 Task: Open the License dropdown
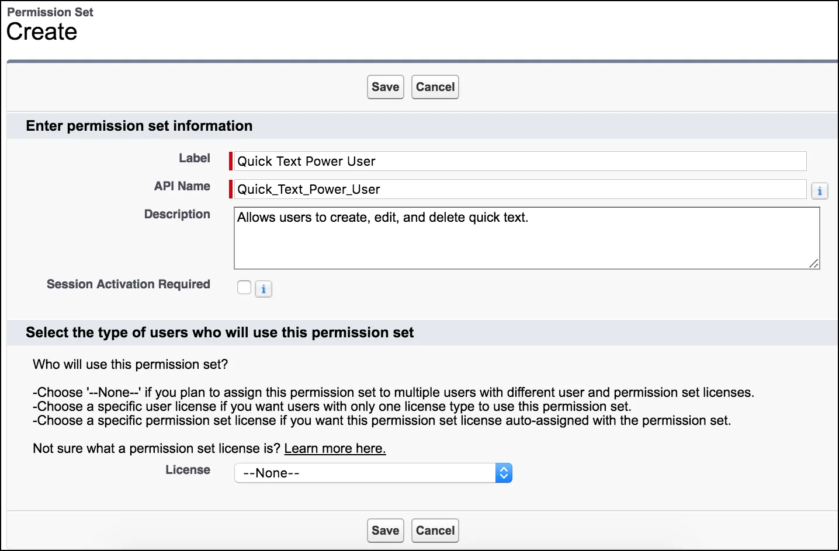pyautogui.click(x=373, y=473)
